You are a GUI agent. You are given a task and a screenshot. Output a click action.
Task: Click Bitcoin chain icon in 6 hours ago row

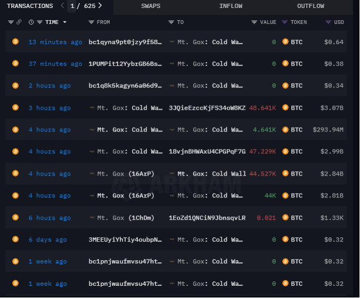pos(15,217)
